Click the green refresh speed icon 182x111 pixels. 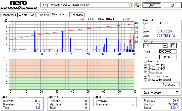click(173, 46)
